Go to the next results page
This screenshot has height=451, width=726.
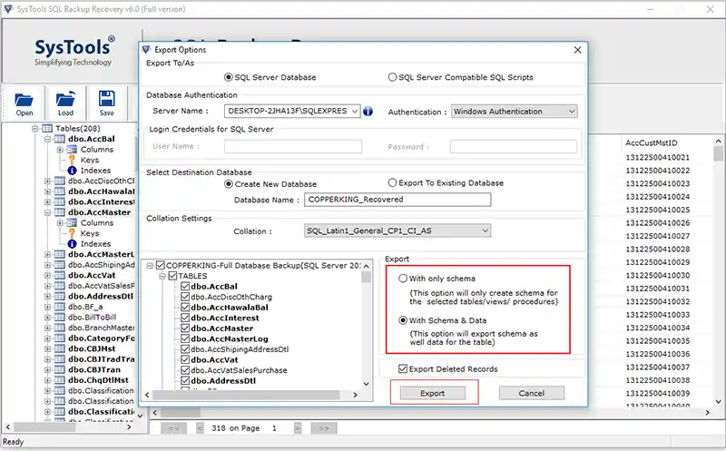coord(298,427)
